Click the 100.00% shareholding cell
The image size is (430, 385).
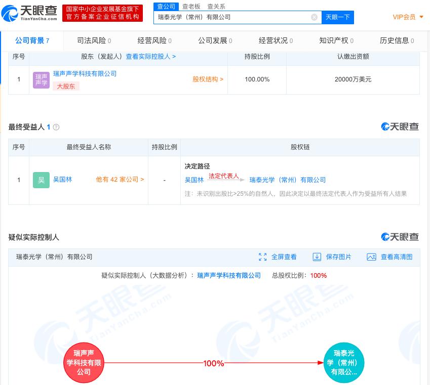click(257, 79)
